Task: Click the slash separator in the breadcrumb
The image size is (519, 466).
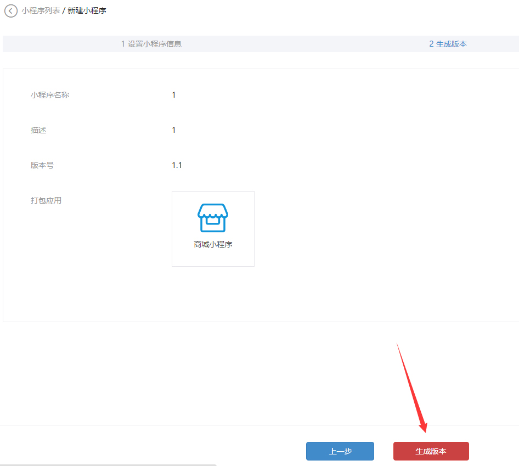Action: (x=64, y=10)
